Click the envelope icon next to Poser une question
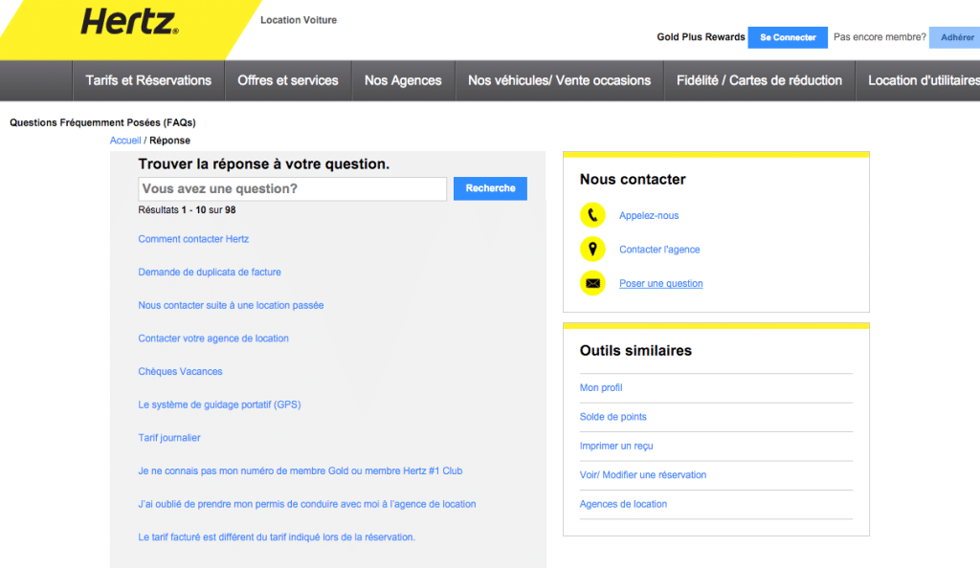Viewport: 980px width, 568px height. click(591, 283)
